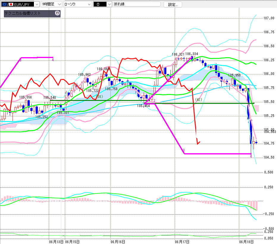This screenshot has height=244, width=277.
Task: Click the 0.500 oscillator axis label
Action: coord(269,172)
